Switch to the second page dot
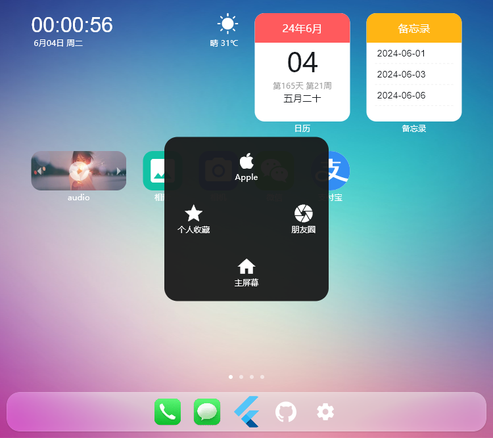493x438 pixels. pyautogui.click(x=241, y=377)
